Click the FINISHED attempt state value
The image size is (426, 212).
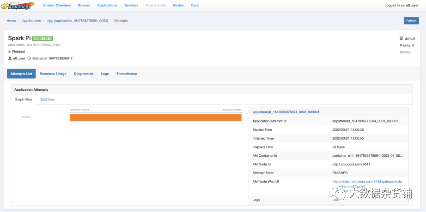click(x=340, y=173)
